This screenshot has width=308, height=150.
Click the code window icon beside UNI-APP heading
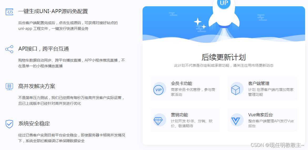[9, 12]
